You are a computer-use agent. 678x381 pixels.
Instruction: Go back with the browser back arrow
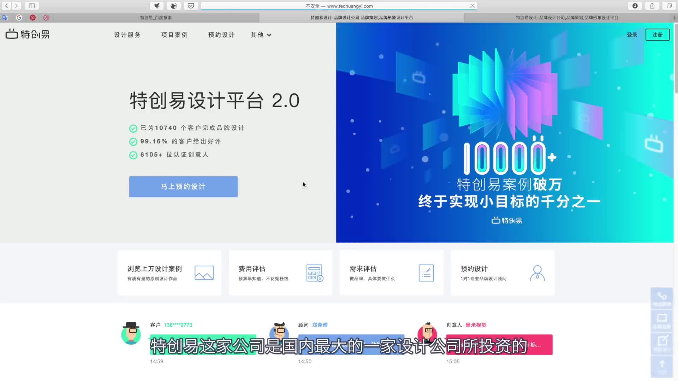point(6,6)
